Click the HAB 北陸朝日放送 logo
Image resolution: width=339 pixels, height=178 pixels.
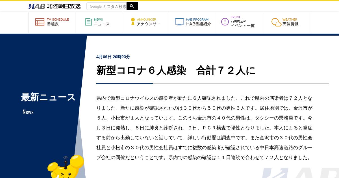click(55, 6)
